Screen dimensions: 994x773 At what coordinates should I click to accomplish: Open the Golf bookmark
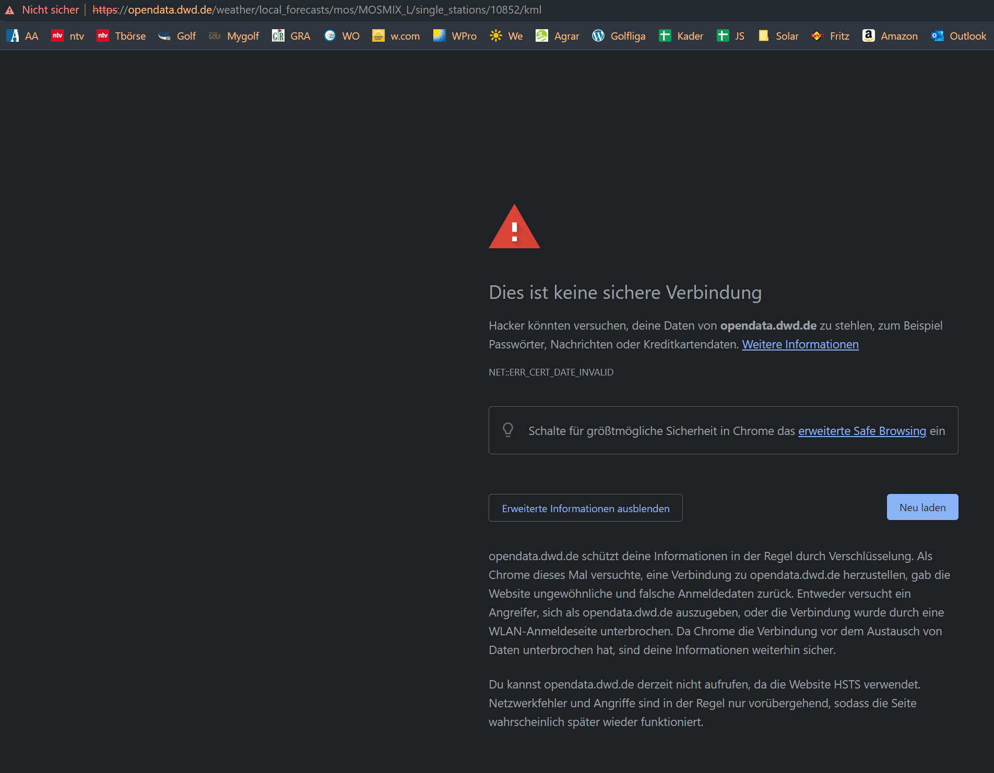point(177,36)
